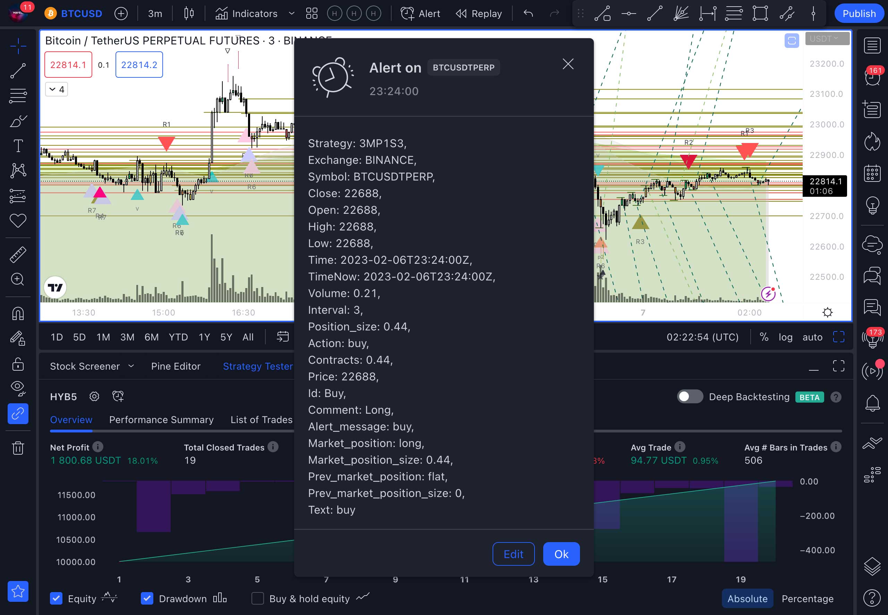The image size is (888, 615).
Task: Toggle the Deep Backtesting switch
Action: pos(690,396)
